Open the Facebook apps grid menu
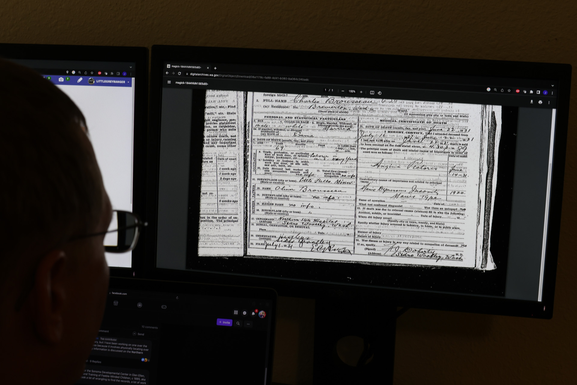The width and height of the screenshot is (577, 385). coord(236,312)
